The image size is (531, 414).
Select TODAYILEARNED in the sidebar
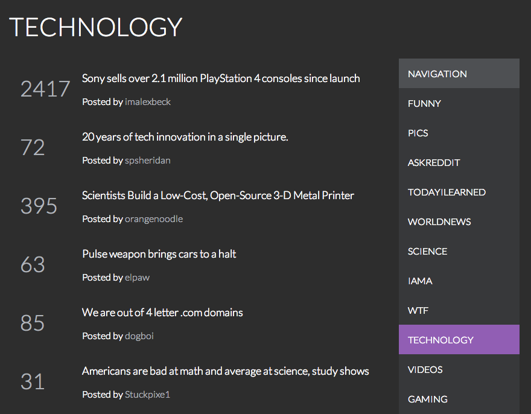click(x=459, y=192)
